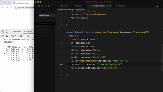Click the site info icon in address bar
The image size is (163, 92).
click(16, 8)
